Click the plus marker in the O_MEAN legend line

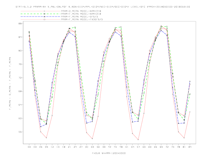pos(44,11)
